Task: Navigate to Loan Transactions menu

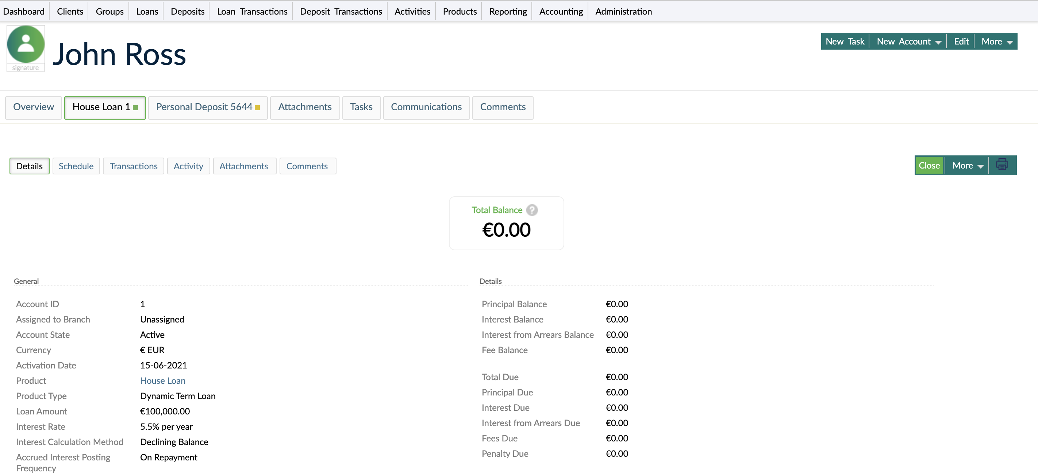Action: (x=252, y=11)
